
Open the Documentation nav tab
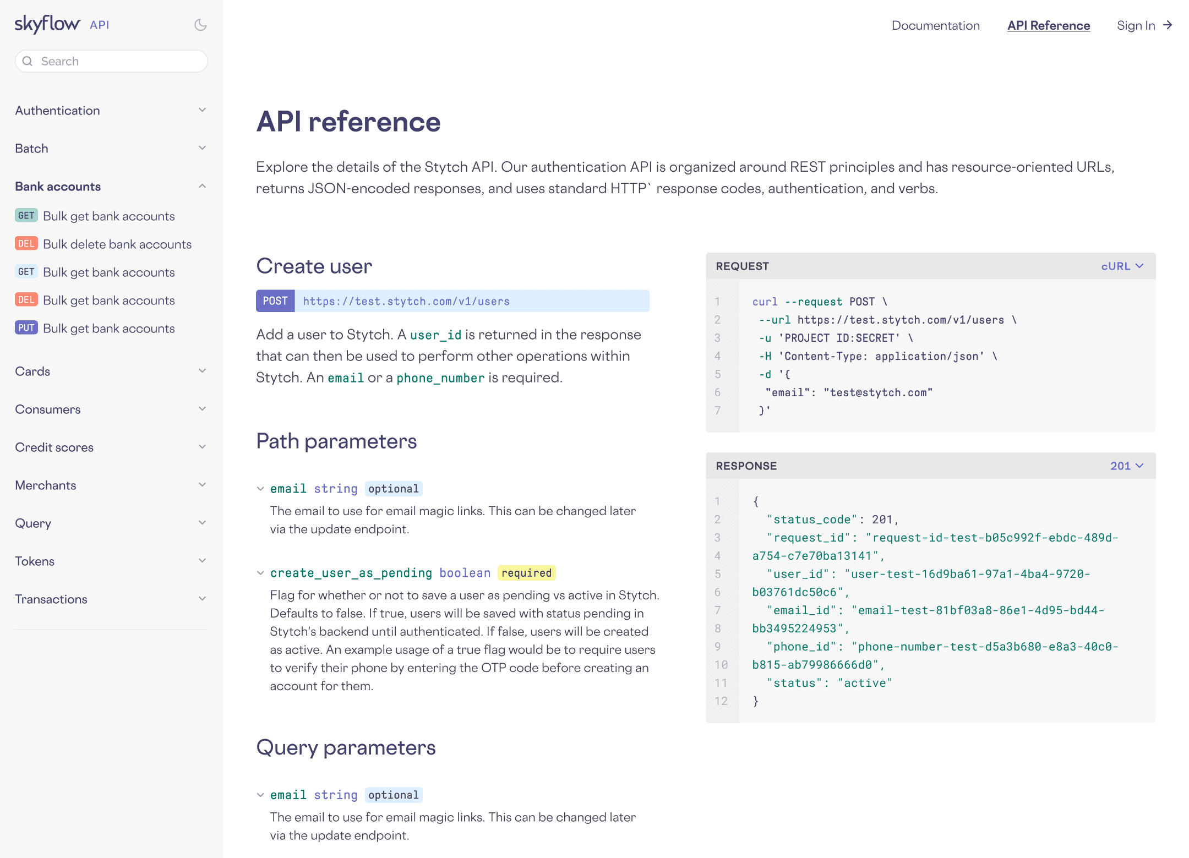click(935, 25)
